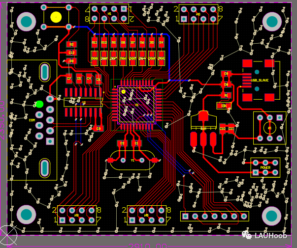The height and width of the screenshot is (248, 297).
Task: Click square pad of the seven-pin bottom header
Action: click(x=185, y=216)
